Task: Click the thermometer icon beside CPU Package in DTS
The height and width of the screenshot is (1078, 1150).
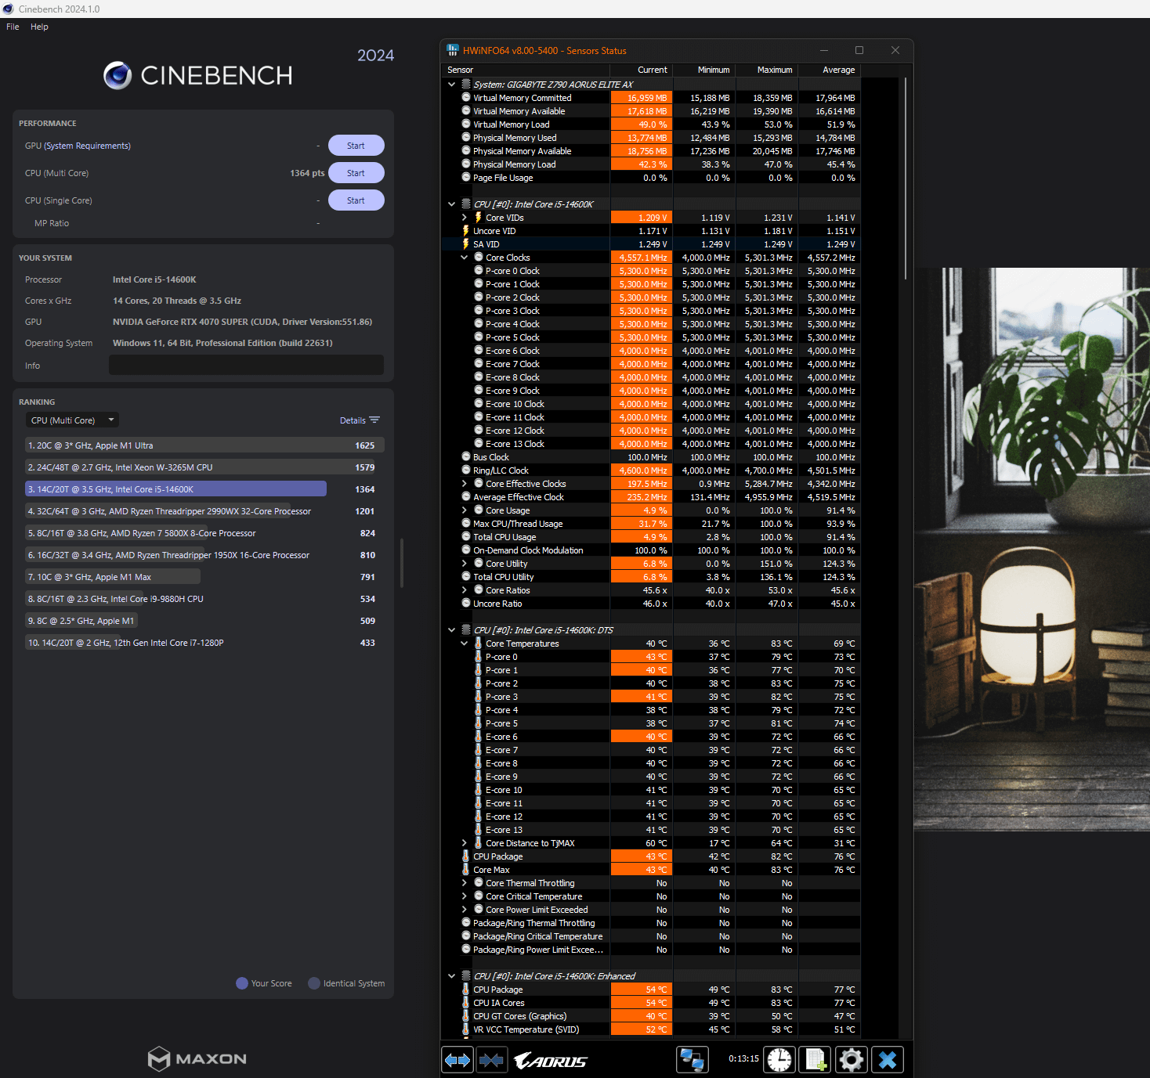Action: click(465, 856)
